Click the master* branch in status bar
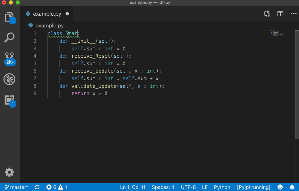The height and width of the screenshot is (191, 299). [17, 187]
